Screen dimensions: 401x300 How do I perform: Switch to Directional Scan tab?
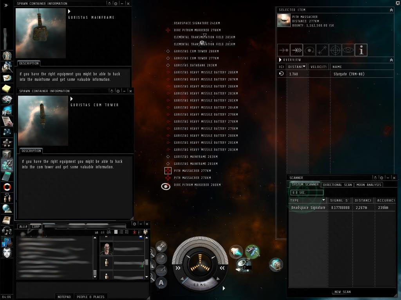[x=337, y=185]
